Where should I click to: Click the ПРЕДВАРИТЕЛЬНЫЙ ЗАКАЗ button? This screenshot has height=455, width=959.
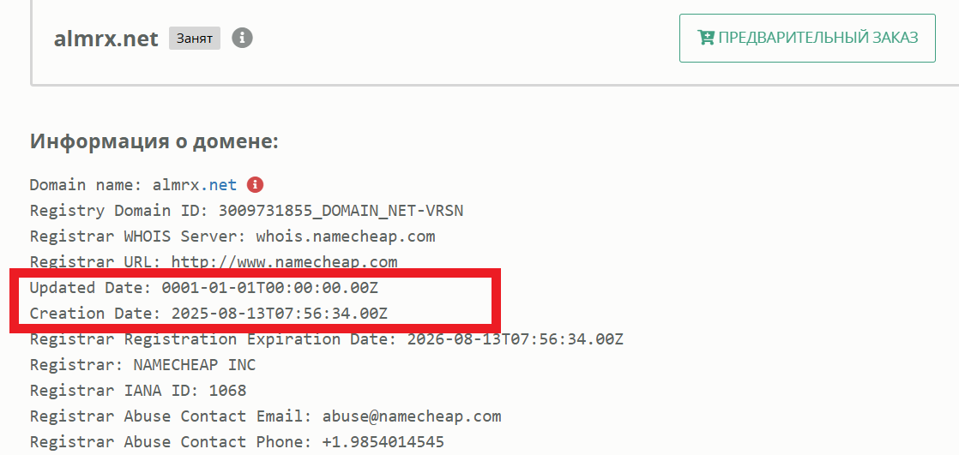[x=807, y=38]
